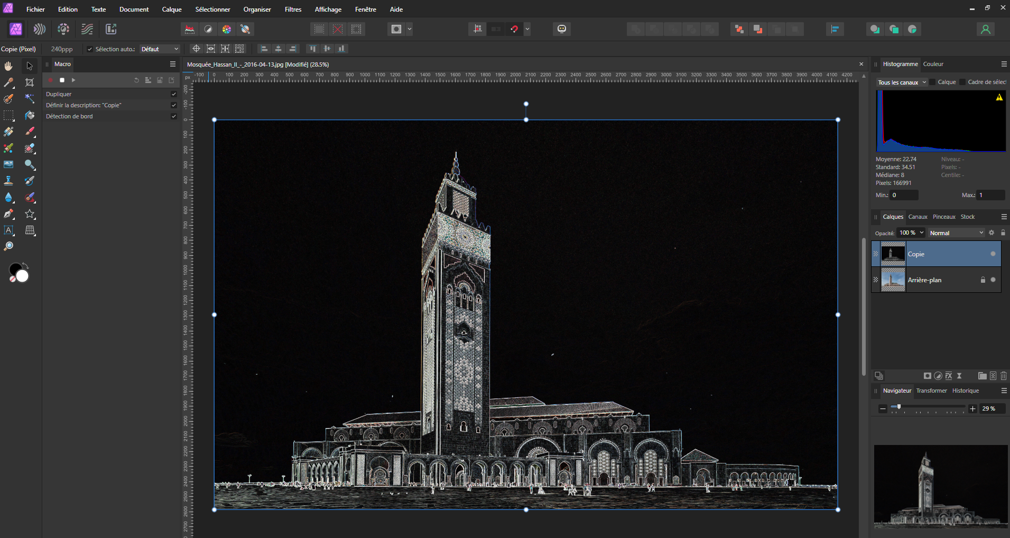Image resolution: width=1010 pixels, height=538 pixels.
Task: Select the Crop tool
Action: tap(30, 82)
